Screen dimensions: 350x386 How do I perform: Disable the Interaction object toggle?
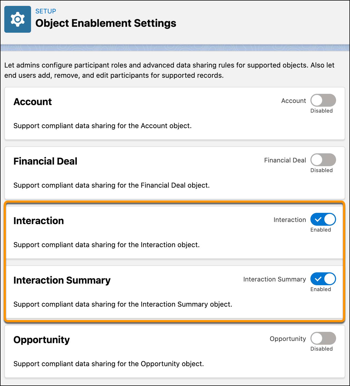click(x=323, y=219)
